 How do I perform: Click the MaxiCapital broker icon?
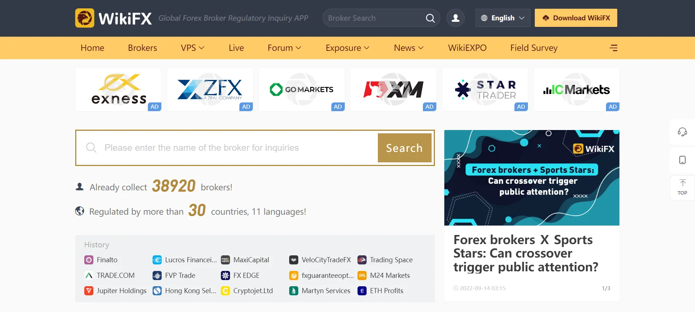point(225,260)
